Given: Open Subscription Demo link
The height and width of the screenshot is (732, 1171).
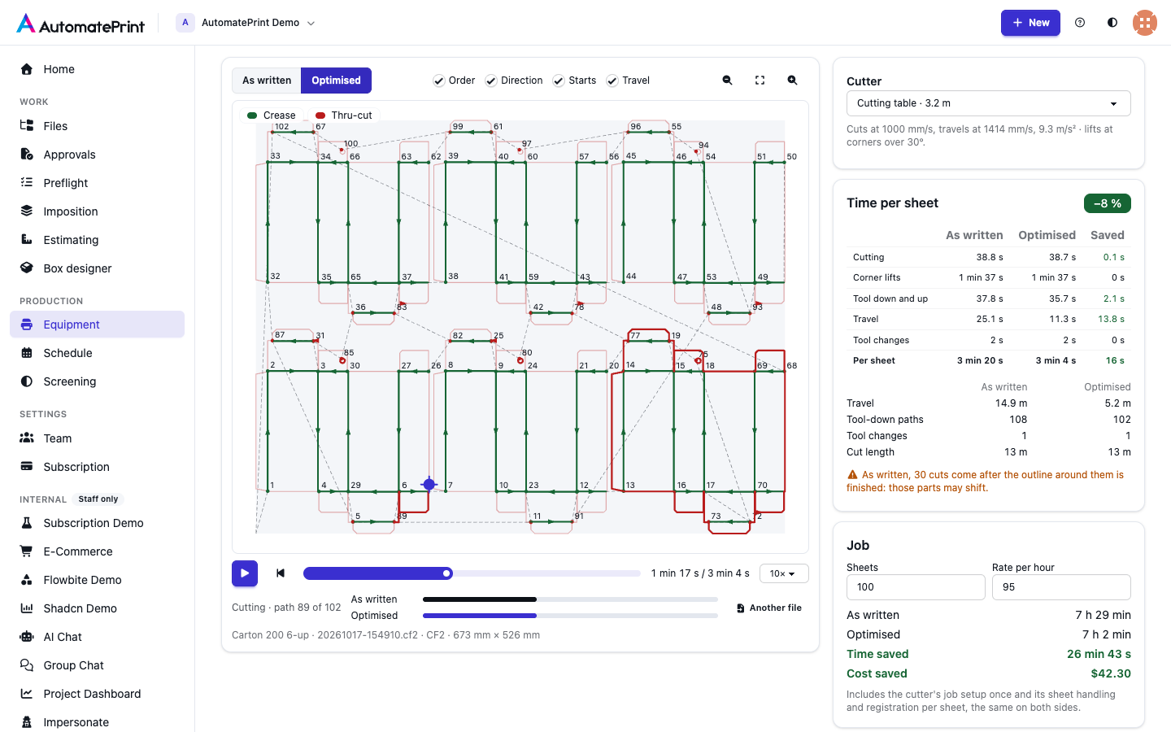Looking at the screenshot, I should (x=97, y=523).
